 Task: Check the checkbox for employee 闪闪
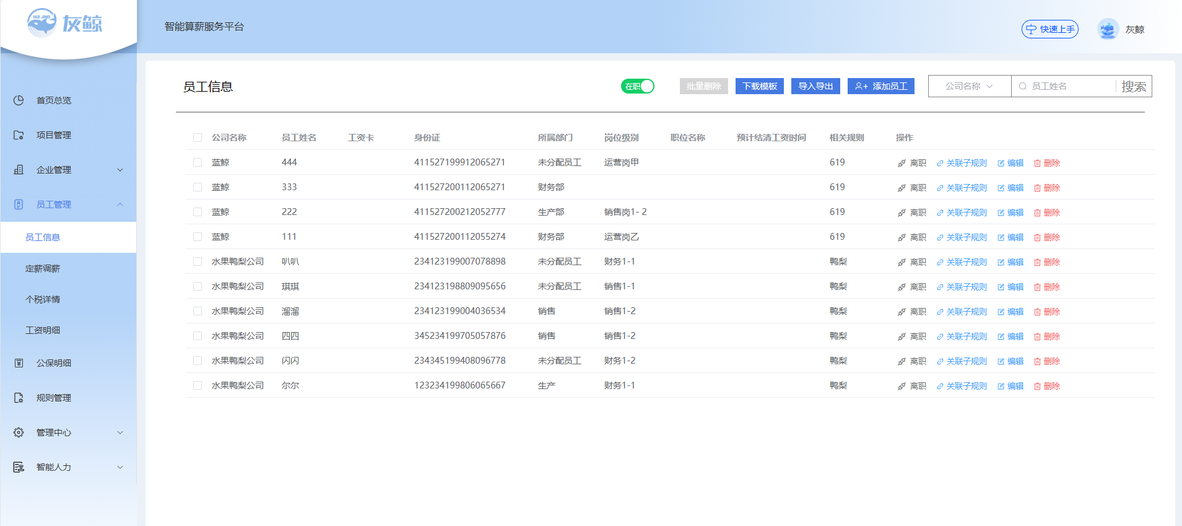[198, 361]
